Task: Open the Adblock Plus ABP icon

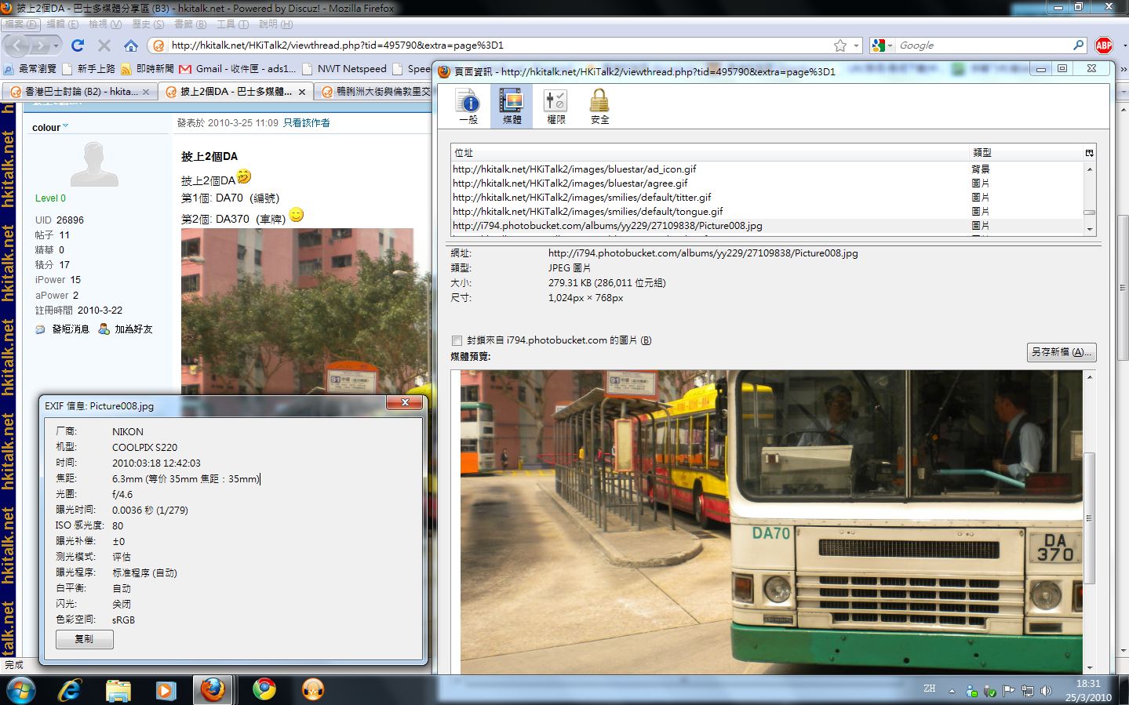Action: (1104, 45)
